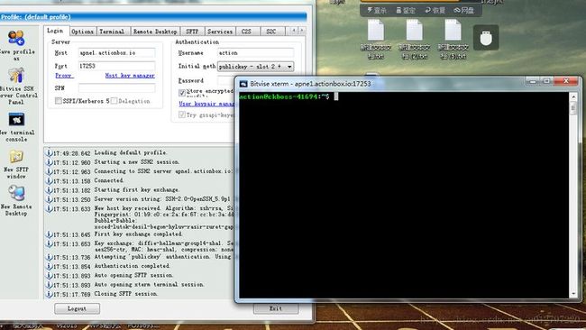Click "Auto opening xterm terminal session" log entry
Screen dimensions: 586x330
149,285
